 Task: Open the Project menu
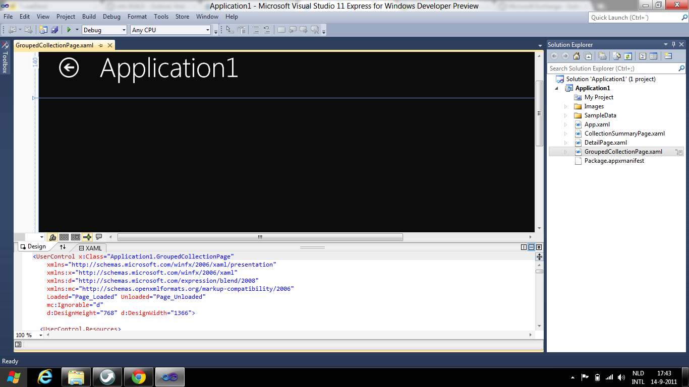(66, 17)
